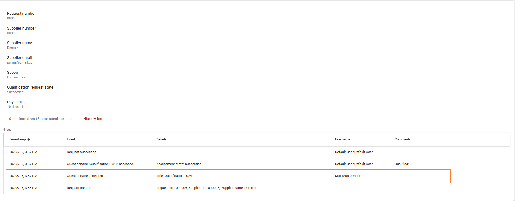This screenshot has width=515, height=201.
Task: Select the "Request succeeded" log row
Action: click(x=81, y=152)
